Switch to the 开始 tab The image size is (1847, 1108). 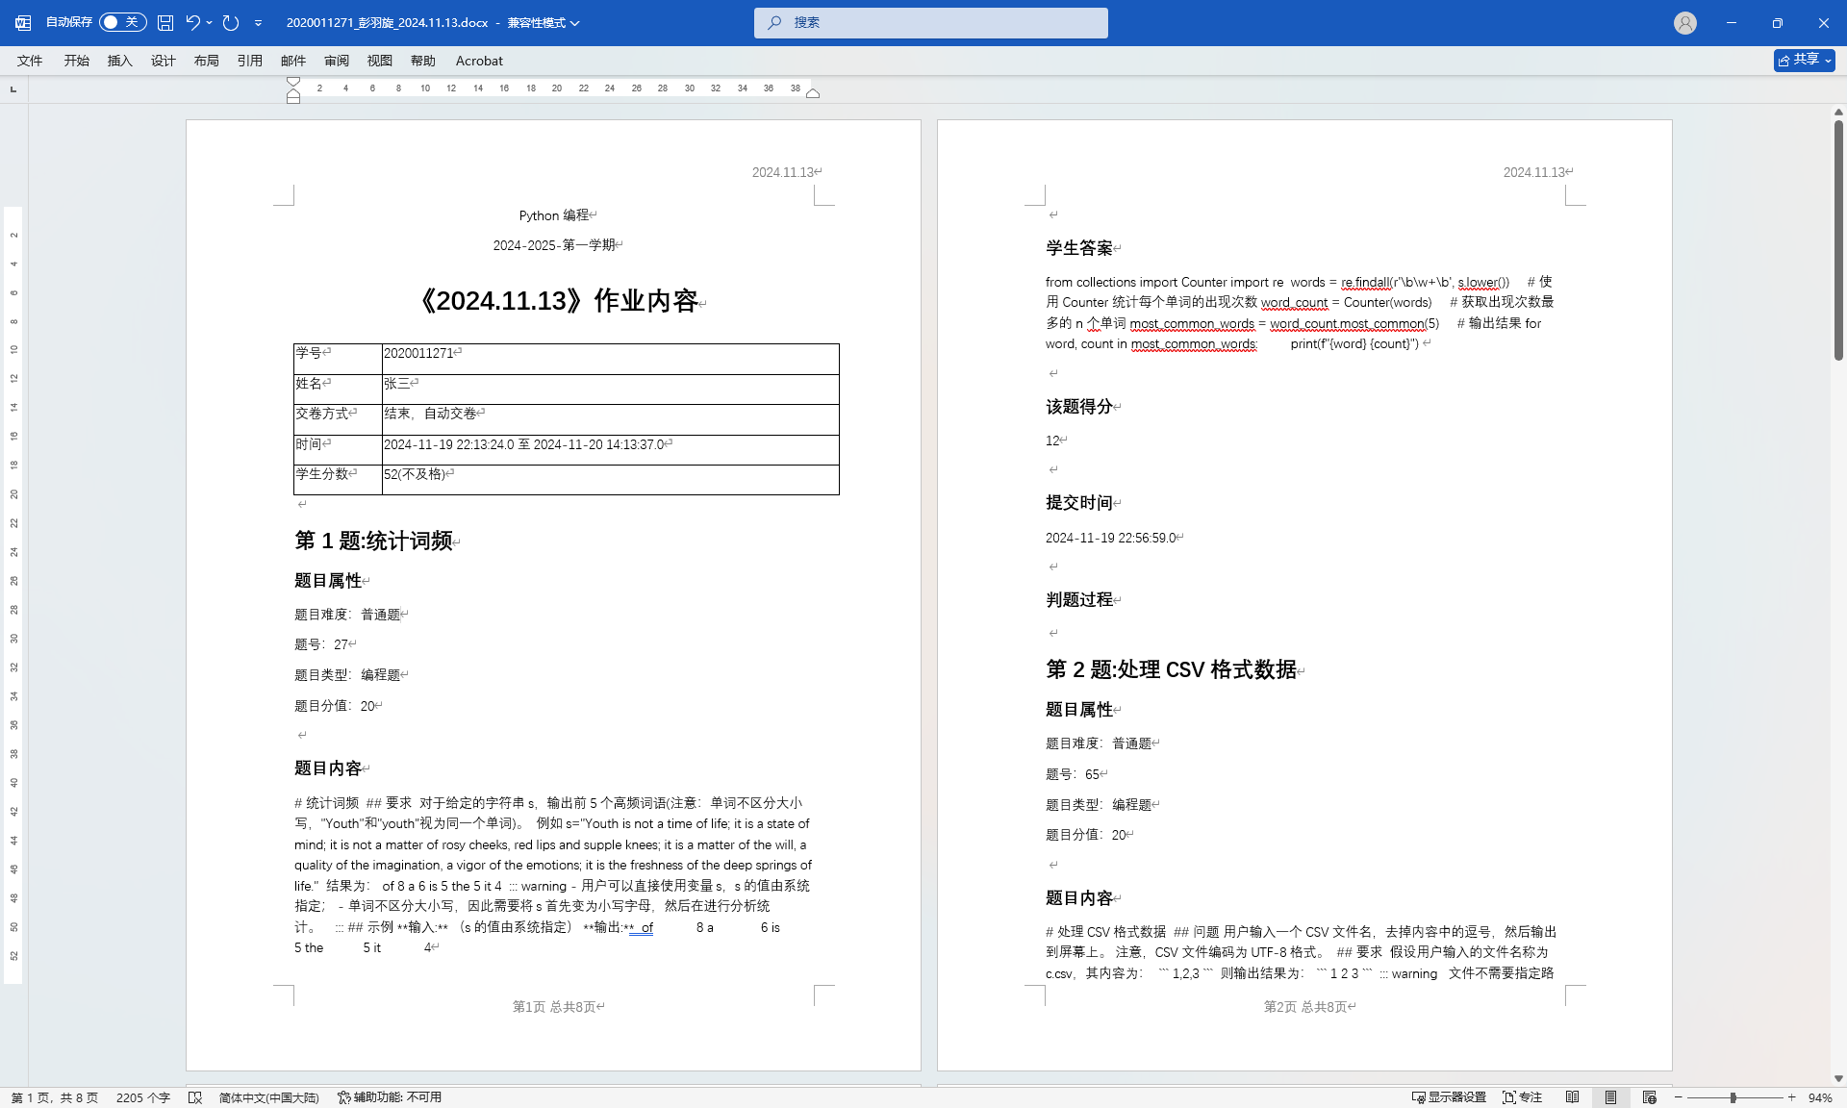(x=77, y=61)
